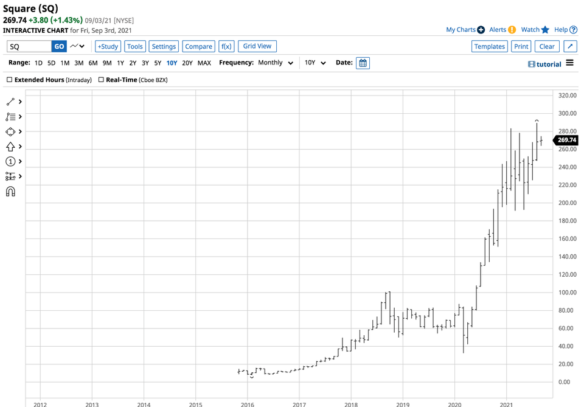Screen dimensions: 584x407
Task: Open the date calendar picker
Action: [x=363, y=63]
